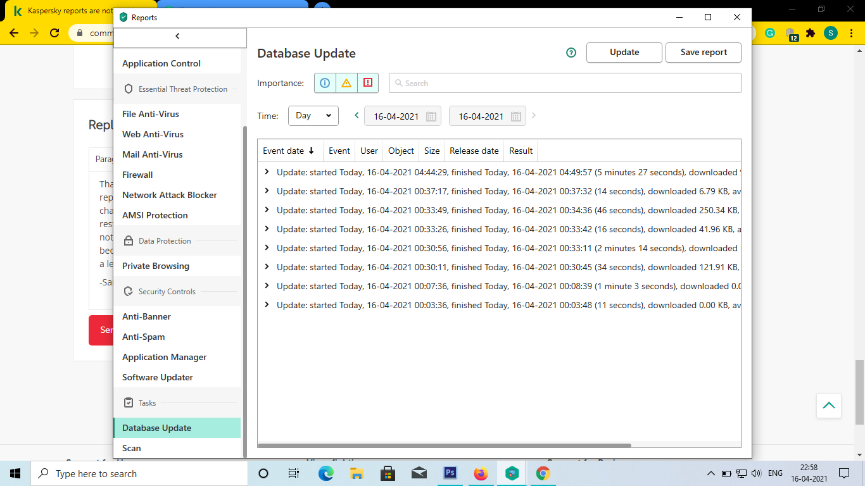The image size is (865, 486).
Task: Open the Anti-Banner report
Action: click(x=177, y=316)
